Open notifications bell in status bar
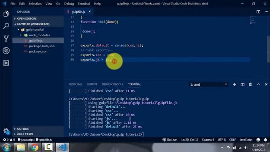Viewport: 270px width, 152px height. [265, 140]
